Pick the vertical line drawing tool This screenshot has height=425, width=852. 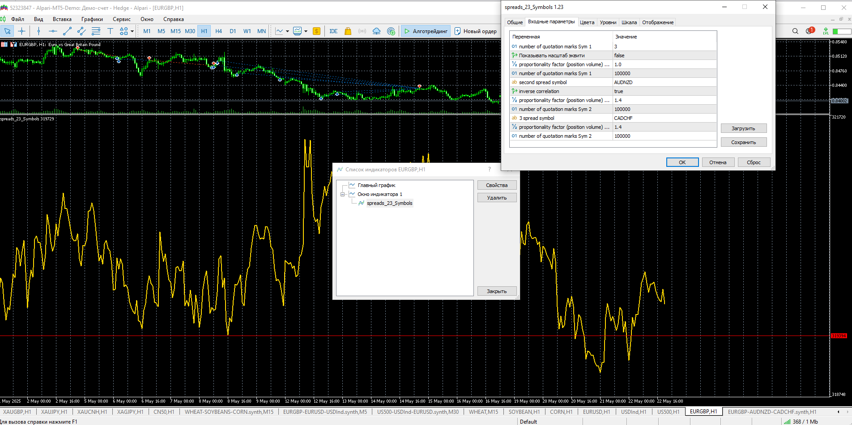coord(38,31)
